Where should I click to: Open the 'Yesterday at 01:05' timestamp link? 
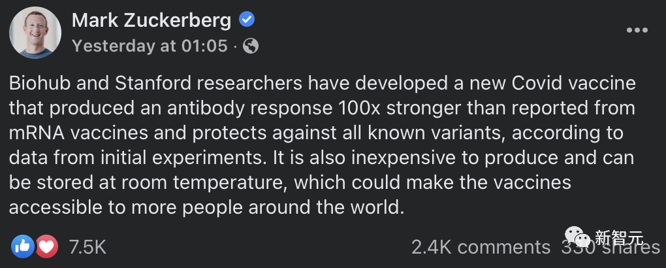point(150,46)
